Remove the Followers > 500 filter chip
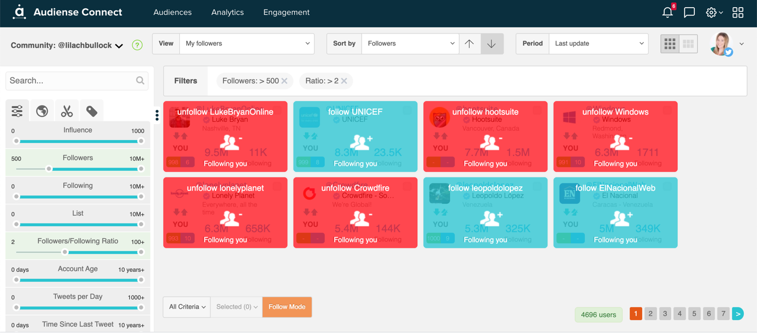Viewport: 757px width, 335px height. tap(284, 81)
